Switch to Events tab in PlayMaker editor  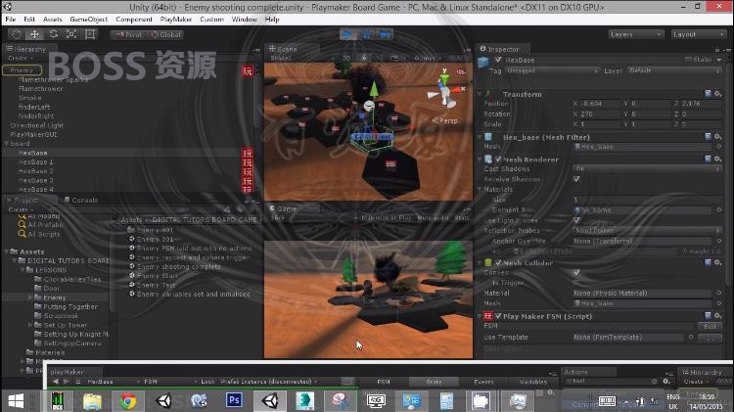[x=483, y=382]
